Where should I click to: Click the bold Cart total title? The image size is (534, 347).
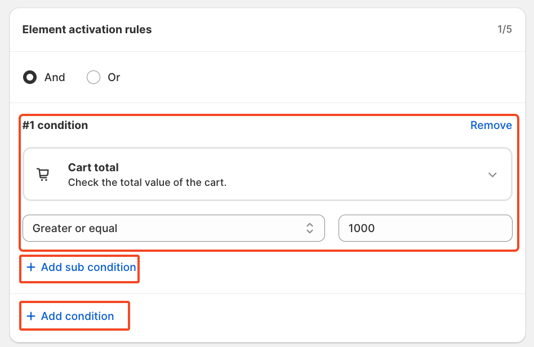coord(93,167)
